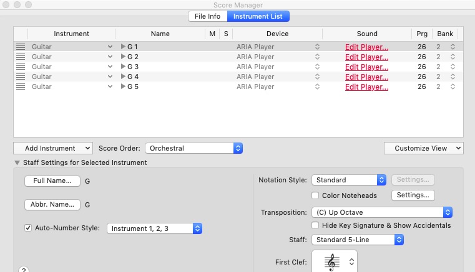Click the G 3 row reorder handle icon
Image resolution: width=475 pixels, height=272 pixels.
[21, 67]
